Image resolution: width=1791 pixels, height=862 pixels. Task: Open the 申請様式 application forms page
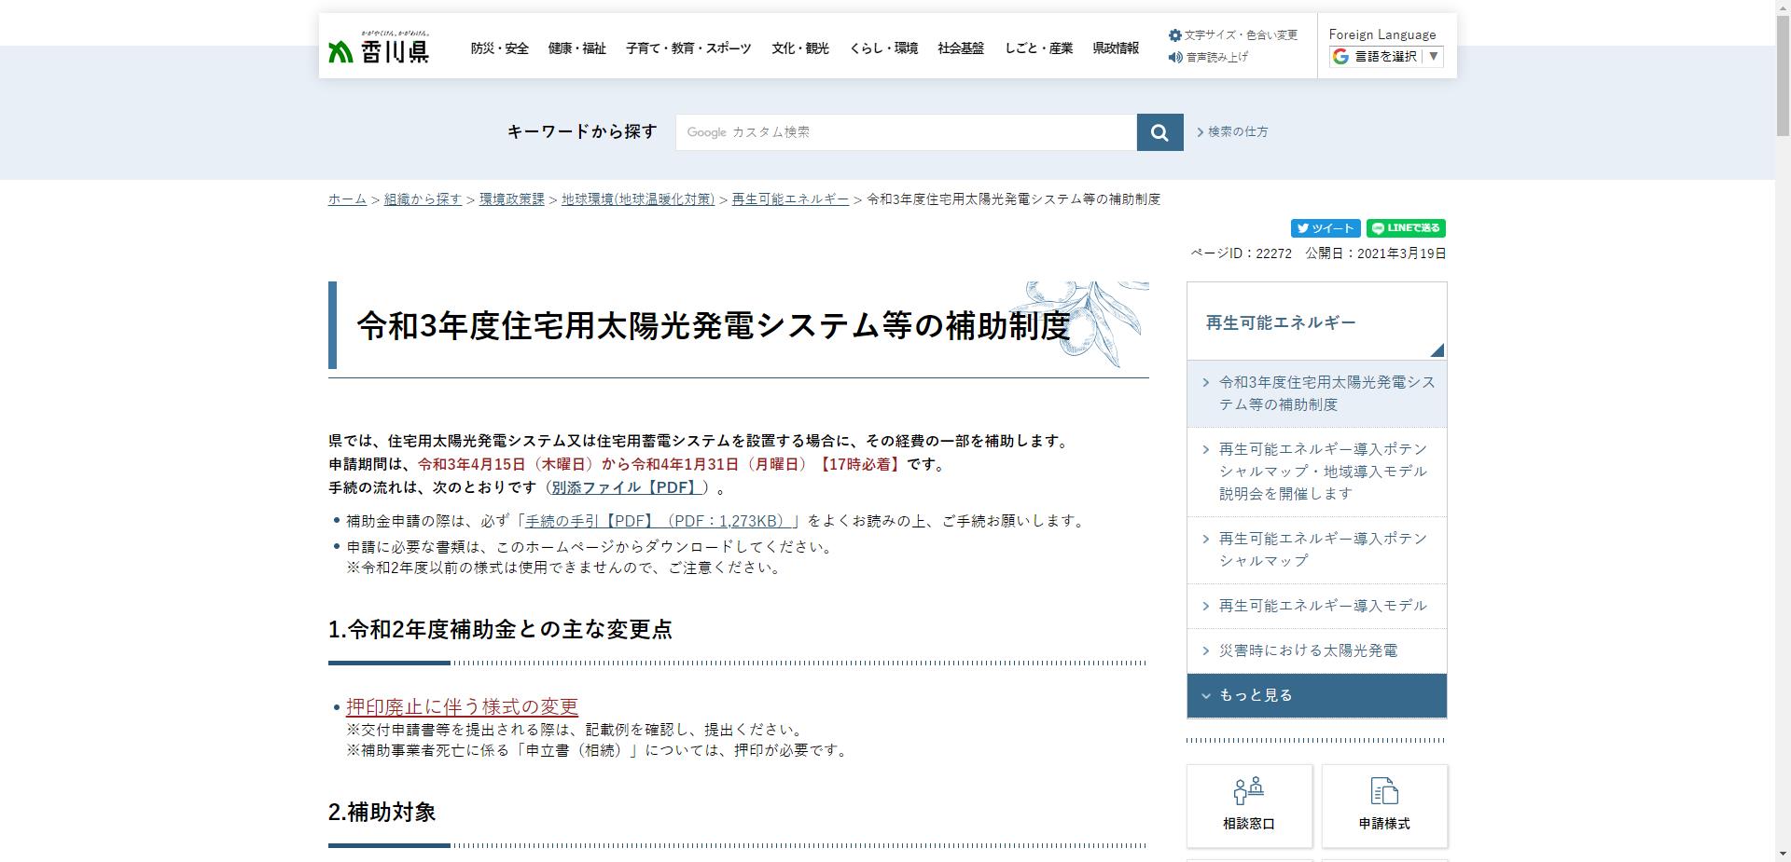(1384, 805)
